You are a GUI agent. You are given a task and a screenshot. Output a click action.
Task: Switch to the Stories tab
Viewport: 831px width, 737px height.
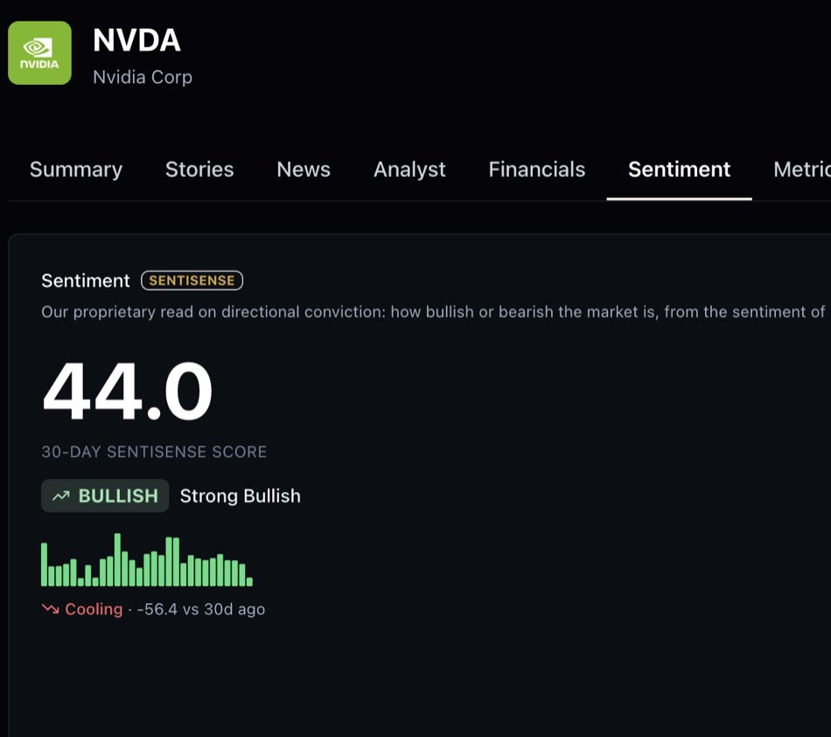coord(199,170)
